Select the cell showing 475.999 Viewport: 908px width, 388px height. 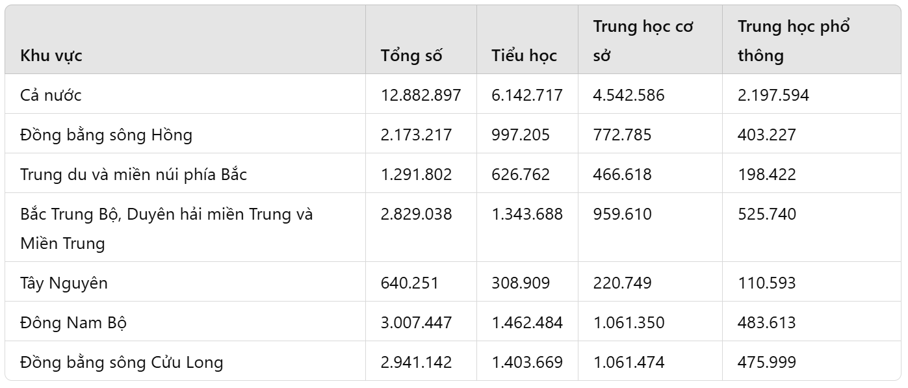click(x=766, y=363)
